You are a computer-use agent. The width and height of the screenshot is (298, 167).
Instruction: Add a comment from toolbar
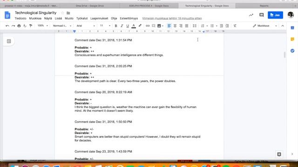[x=153, y=26]
